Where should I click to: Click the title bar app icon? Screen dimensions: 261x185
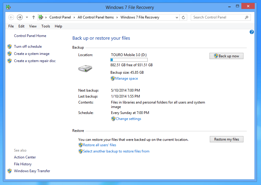coord(8,7)
